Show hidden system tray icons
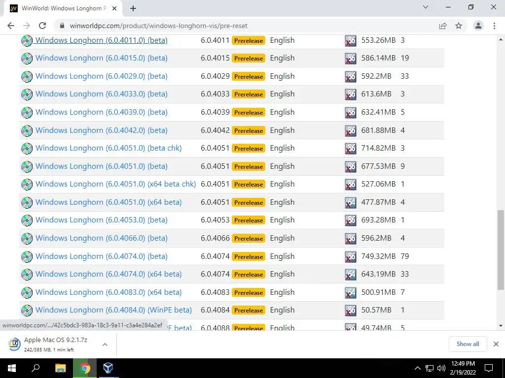Viewport: 505px width, 378px height. click(x=417, y=368)
